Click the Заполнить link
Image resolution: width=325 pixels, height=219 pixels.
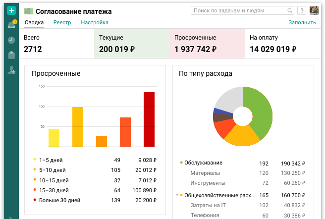click(302, 22)
